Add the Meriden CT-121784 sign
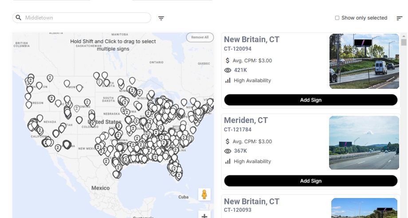Screen dimensions: 408x218 coord(310,181)
